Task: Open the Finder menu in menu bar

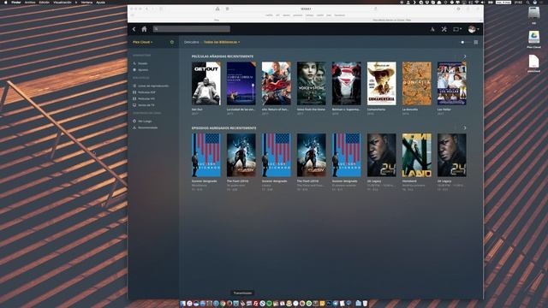Action: pos(16,2)
